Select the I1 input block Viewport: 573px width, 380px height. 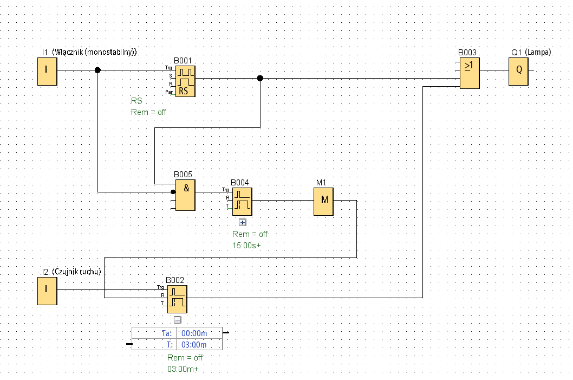pos(47,72)
